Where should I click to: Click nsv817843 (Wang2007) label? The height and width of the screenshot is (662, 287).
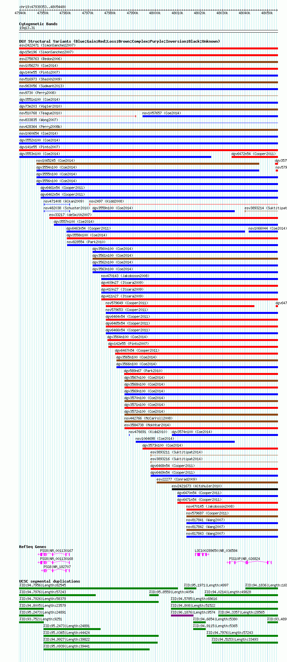point(205,533)
